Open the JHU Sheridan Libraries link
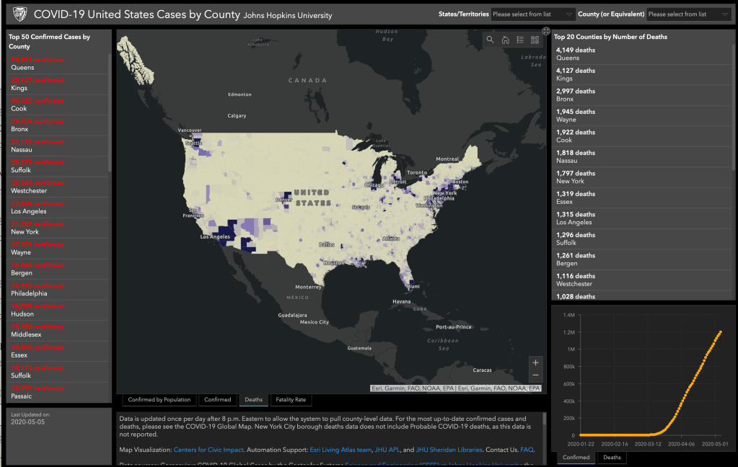Viewport: 738px width, 467px height. 449,450
